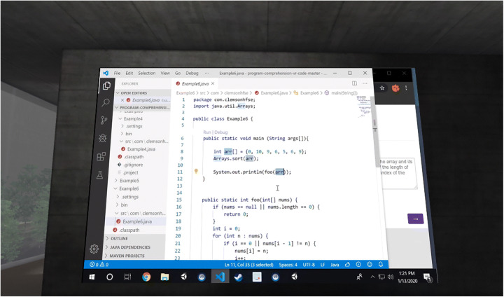
Task: Open the Action Center notification icon
Action: pos(428,277)
